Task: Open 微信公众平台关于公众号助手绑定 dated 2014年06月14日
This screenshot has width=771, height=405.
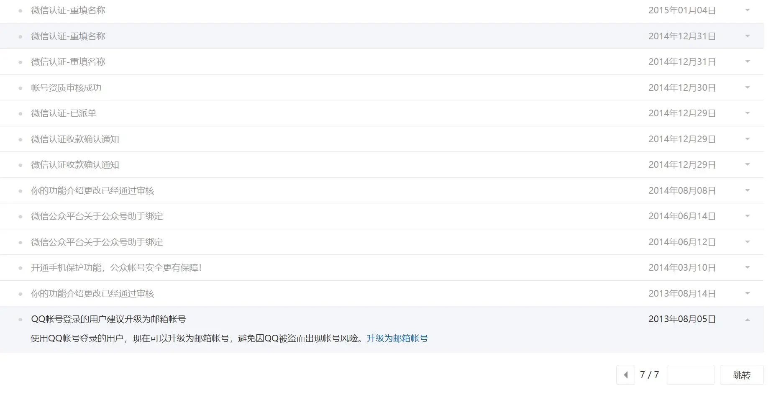Action: pyautogui.click(x=97, y=216)
